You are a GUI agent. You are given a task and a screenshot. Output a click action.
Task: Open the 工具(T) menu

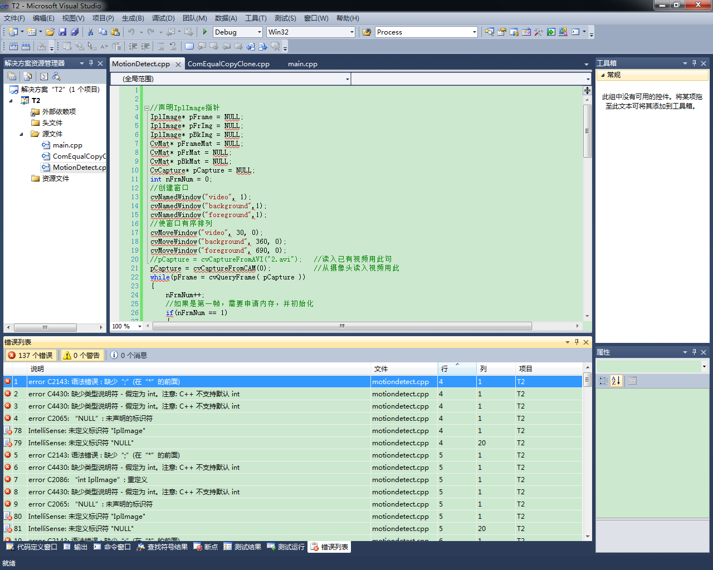(x=256, y=18)
